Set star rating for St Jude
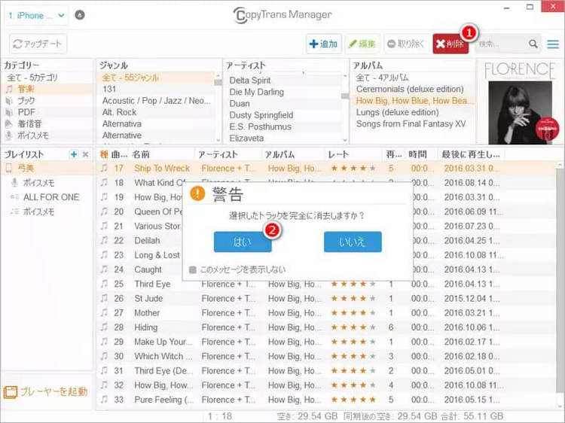 click(353, 299)
